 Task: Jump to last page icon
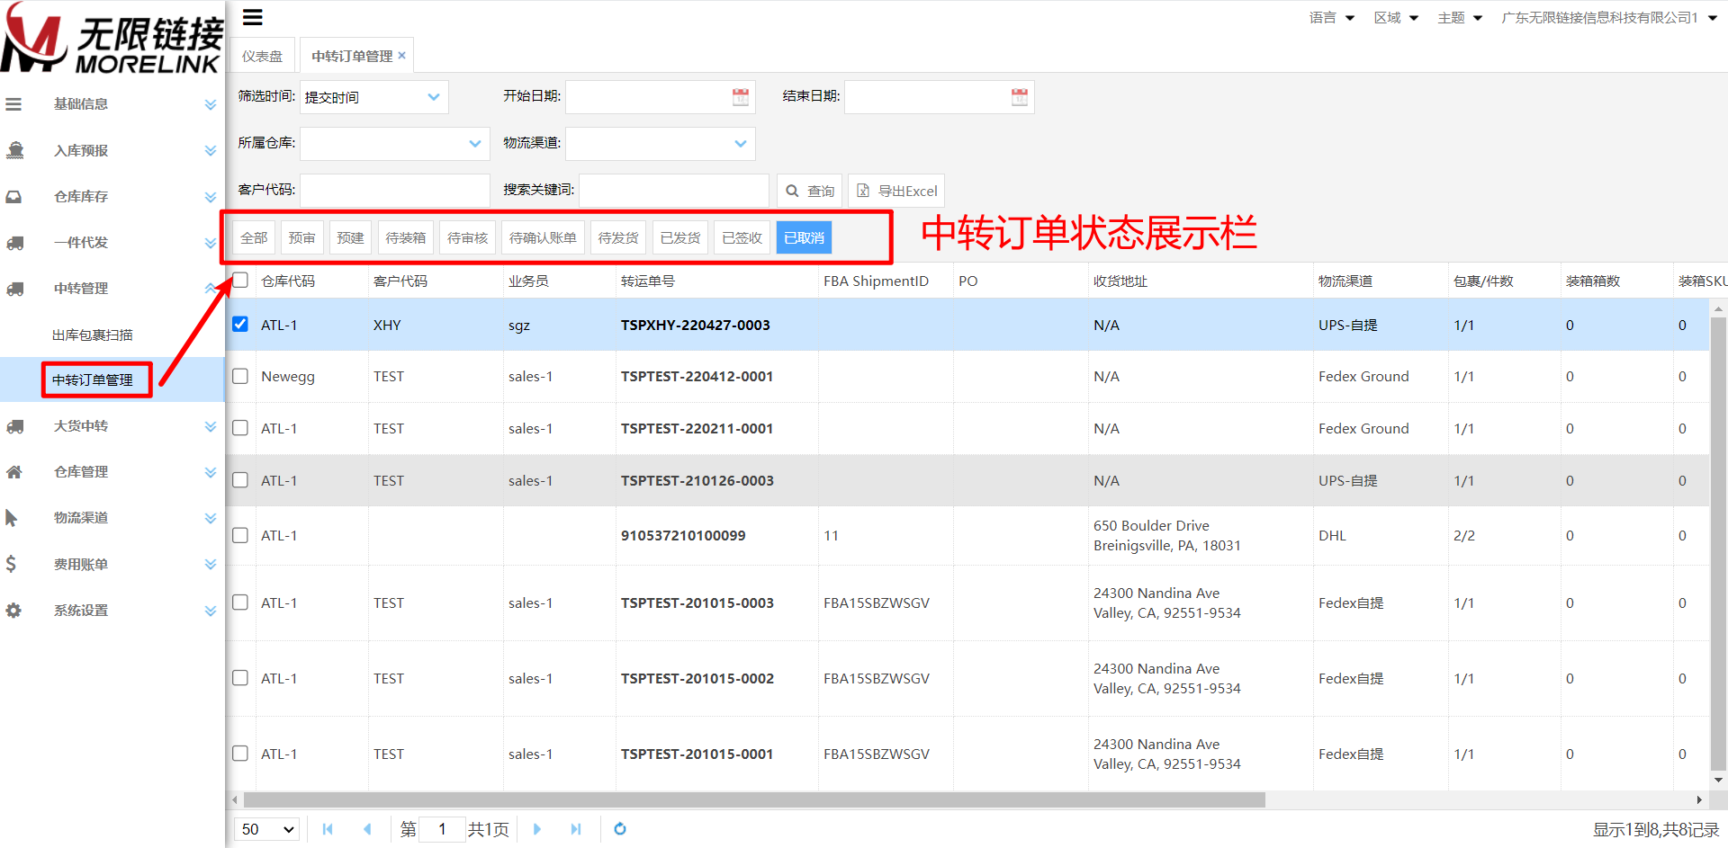click(576, 829)
